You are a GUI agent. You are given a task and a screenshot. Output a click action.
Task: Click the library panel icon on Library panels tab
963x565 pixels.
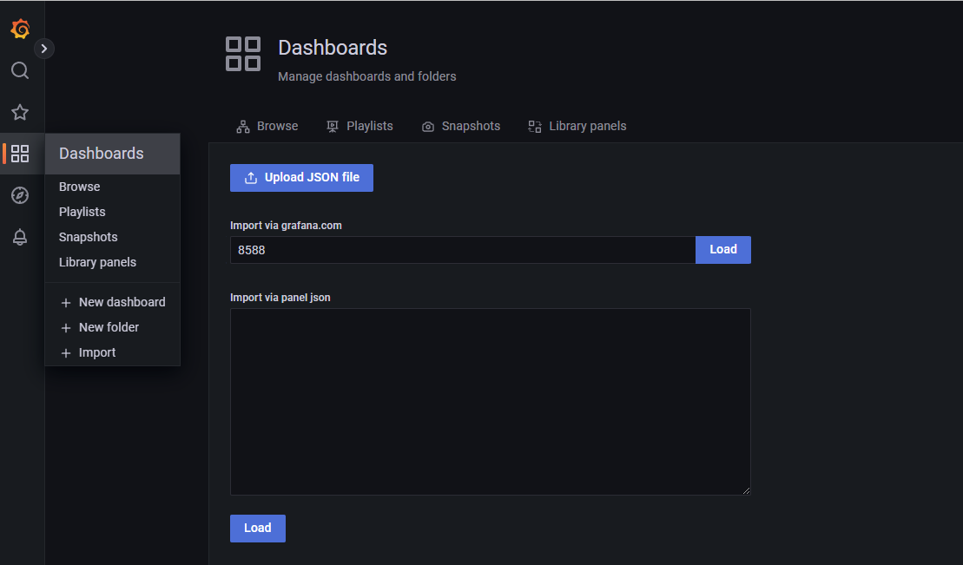(x=535, y=127)
